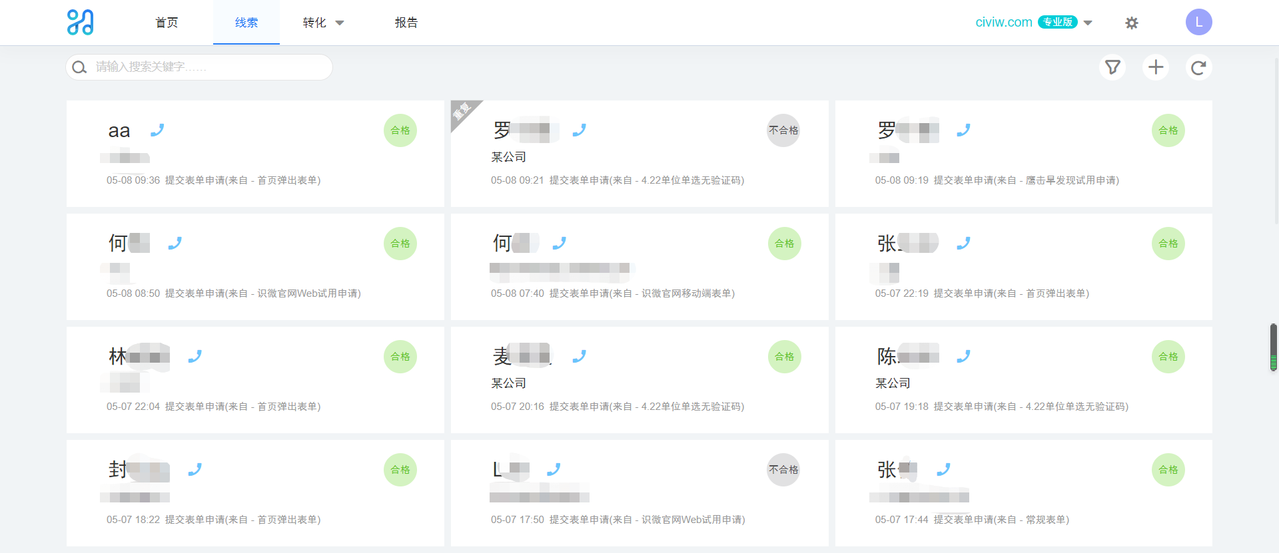Click the phone icon next to aa

pyautogui.click(x=157, y=130)
